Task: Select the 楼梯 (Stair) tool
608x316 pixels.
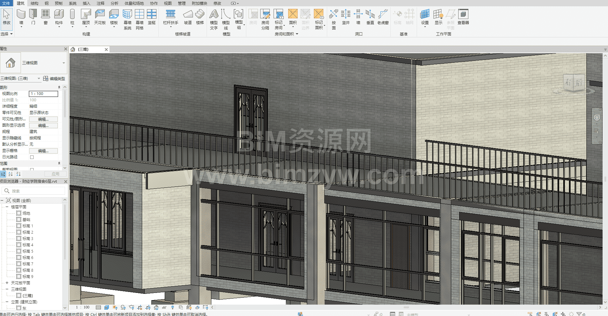Action: coord(200,17)
